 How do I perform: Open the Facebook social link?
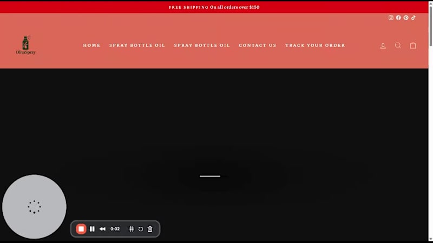[398, 18]
